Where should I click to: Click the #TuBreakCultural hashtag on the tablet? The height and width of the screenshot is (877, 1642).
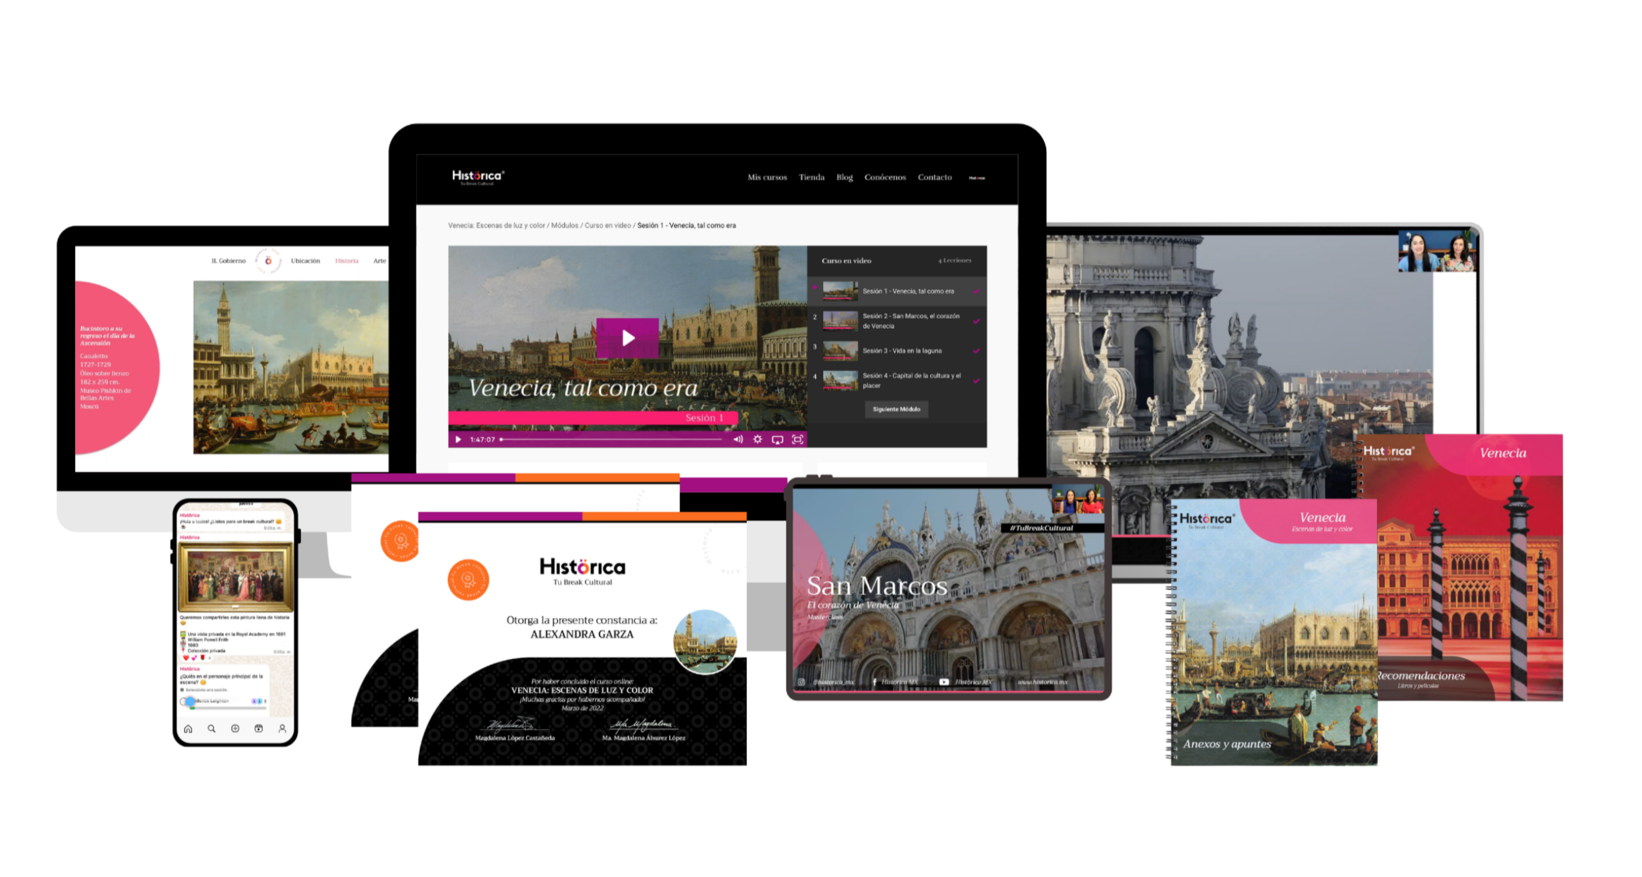click(1040, 528)
